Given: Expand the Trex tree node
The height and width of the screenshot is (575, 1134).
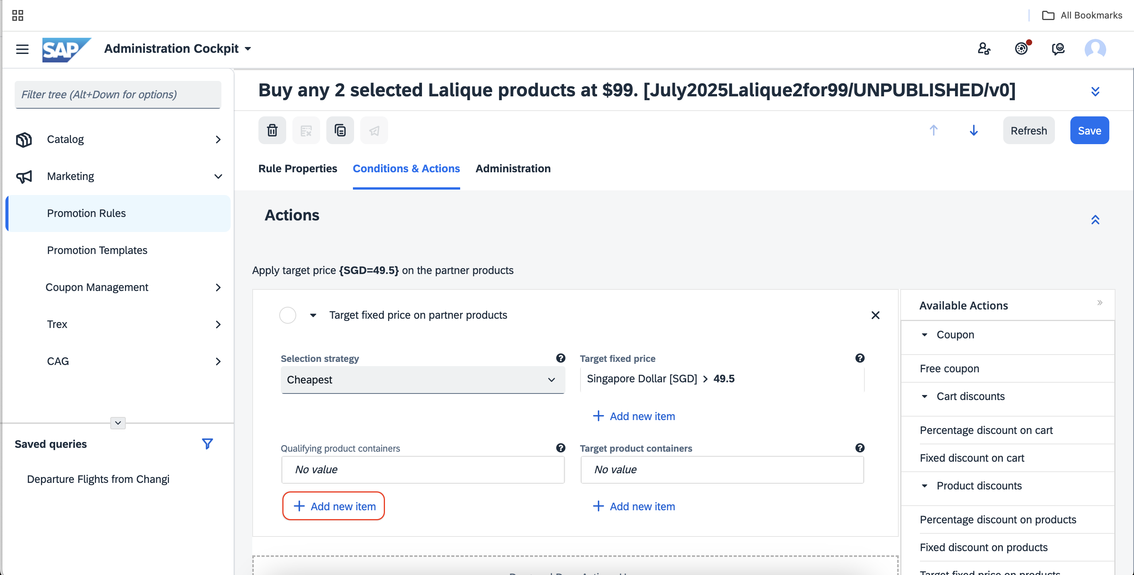Looking at the screenshot, I should pyautogui.click(x=218, y=324).
